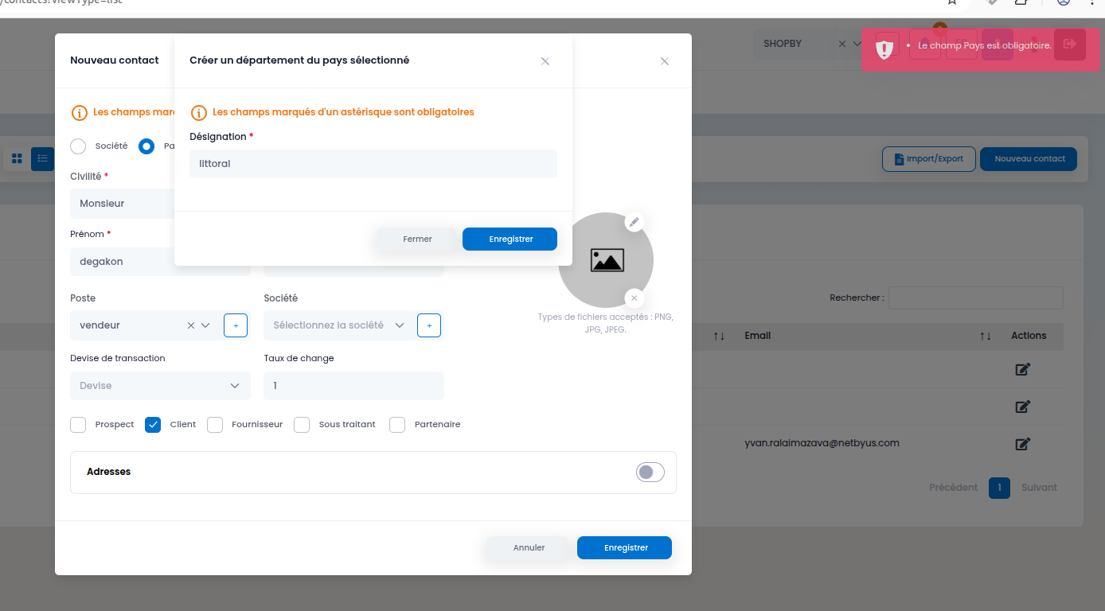
Task: Uncheck the Client checkbox
Action: pos(153,425)
